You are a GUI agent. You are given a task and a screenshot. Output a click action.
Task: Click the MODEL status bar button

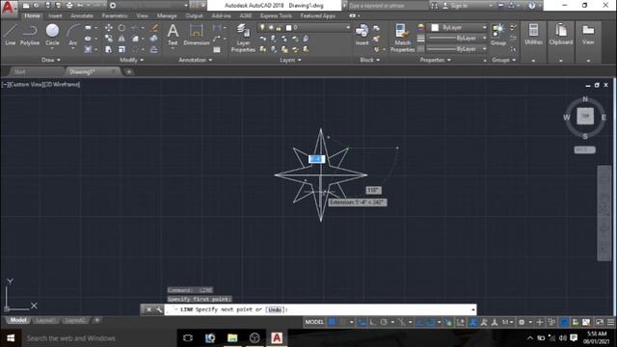click(314, 322)
